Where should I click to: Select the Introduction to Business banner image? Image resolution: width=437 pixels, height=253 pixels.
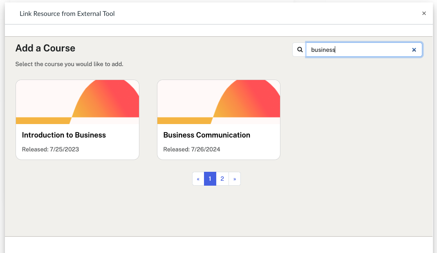click(x=77, y=102)
